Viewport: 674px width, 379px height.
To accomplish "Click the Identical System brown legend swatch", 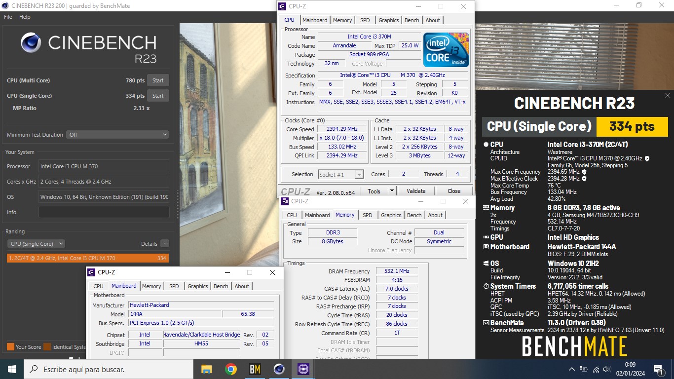I will (x=47, y=347).
